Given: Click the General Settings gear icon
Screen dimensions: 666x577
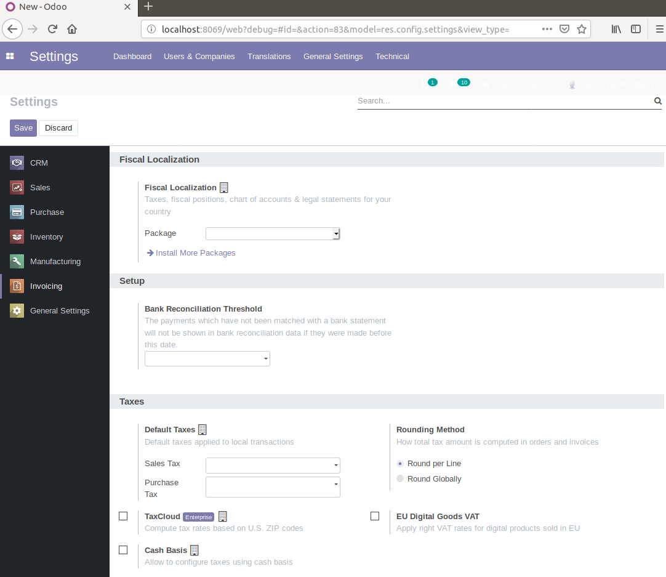Looking at the screenshot, I should [17, 310].
